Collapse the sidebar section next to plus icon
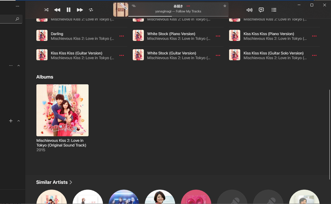The image size is (331, 204). (x=19, y=121)
